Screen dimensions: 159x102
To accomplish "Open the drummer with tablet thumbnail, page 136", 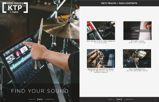I will (137, 58).
